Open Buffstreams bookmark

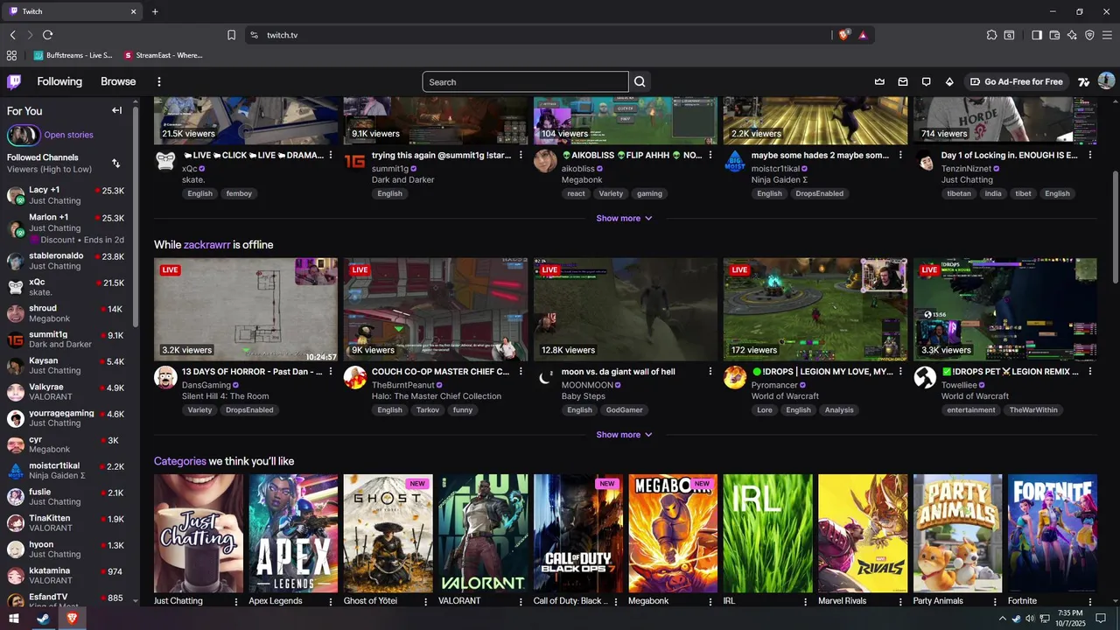click(x=73, y=55)
